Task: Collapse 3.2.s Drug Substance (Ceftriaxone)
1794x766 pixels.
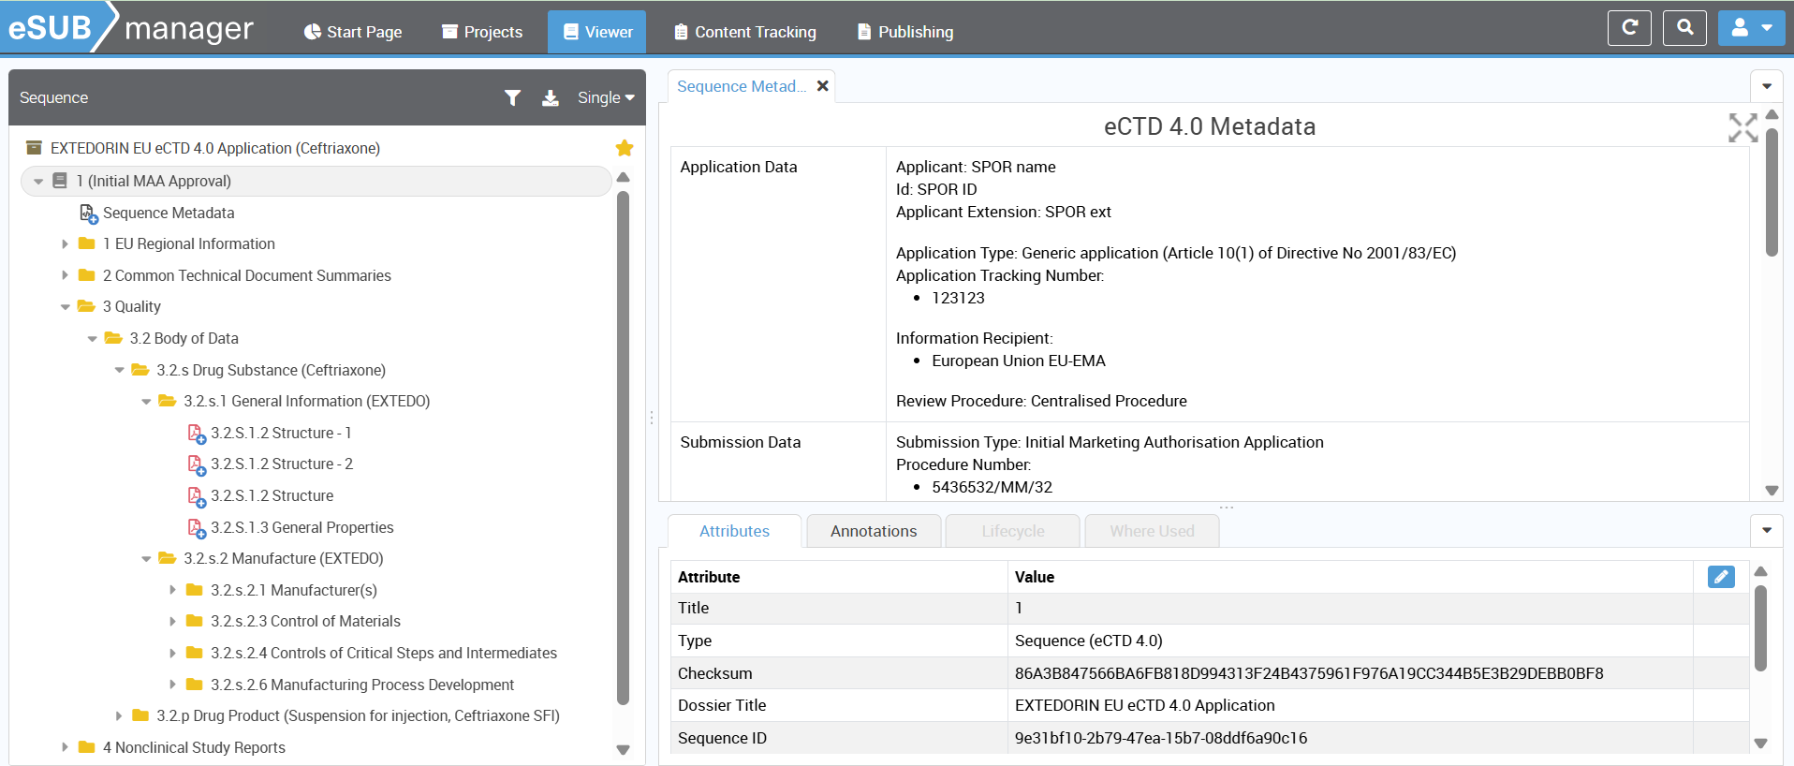Action: 119,370
